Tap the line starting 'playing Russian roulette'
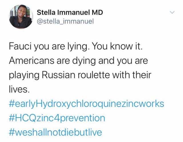Viewport: 183px width, 142px height. [80, 75]
